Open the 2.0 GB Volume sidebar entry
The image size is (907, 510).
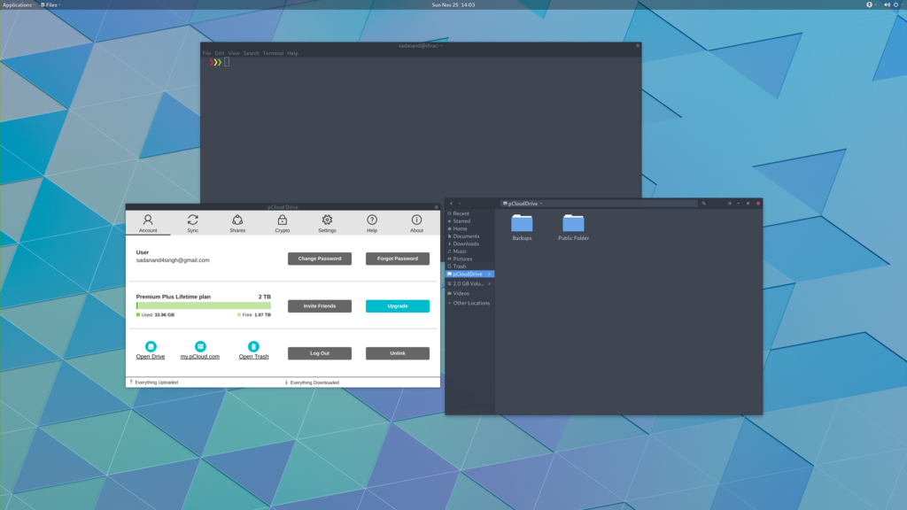(469, 283)
